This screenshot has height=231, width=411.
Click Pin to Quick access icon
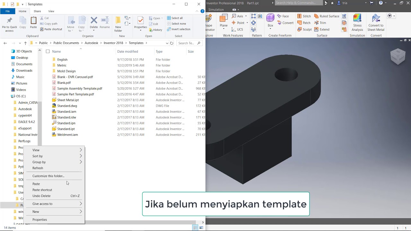point(10,24)
